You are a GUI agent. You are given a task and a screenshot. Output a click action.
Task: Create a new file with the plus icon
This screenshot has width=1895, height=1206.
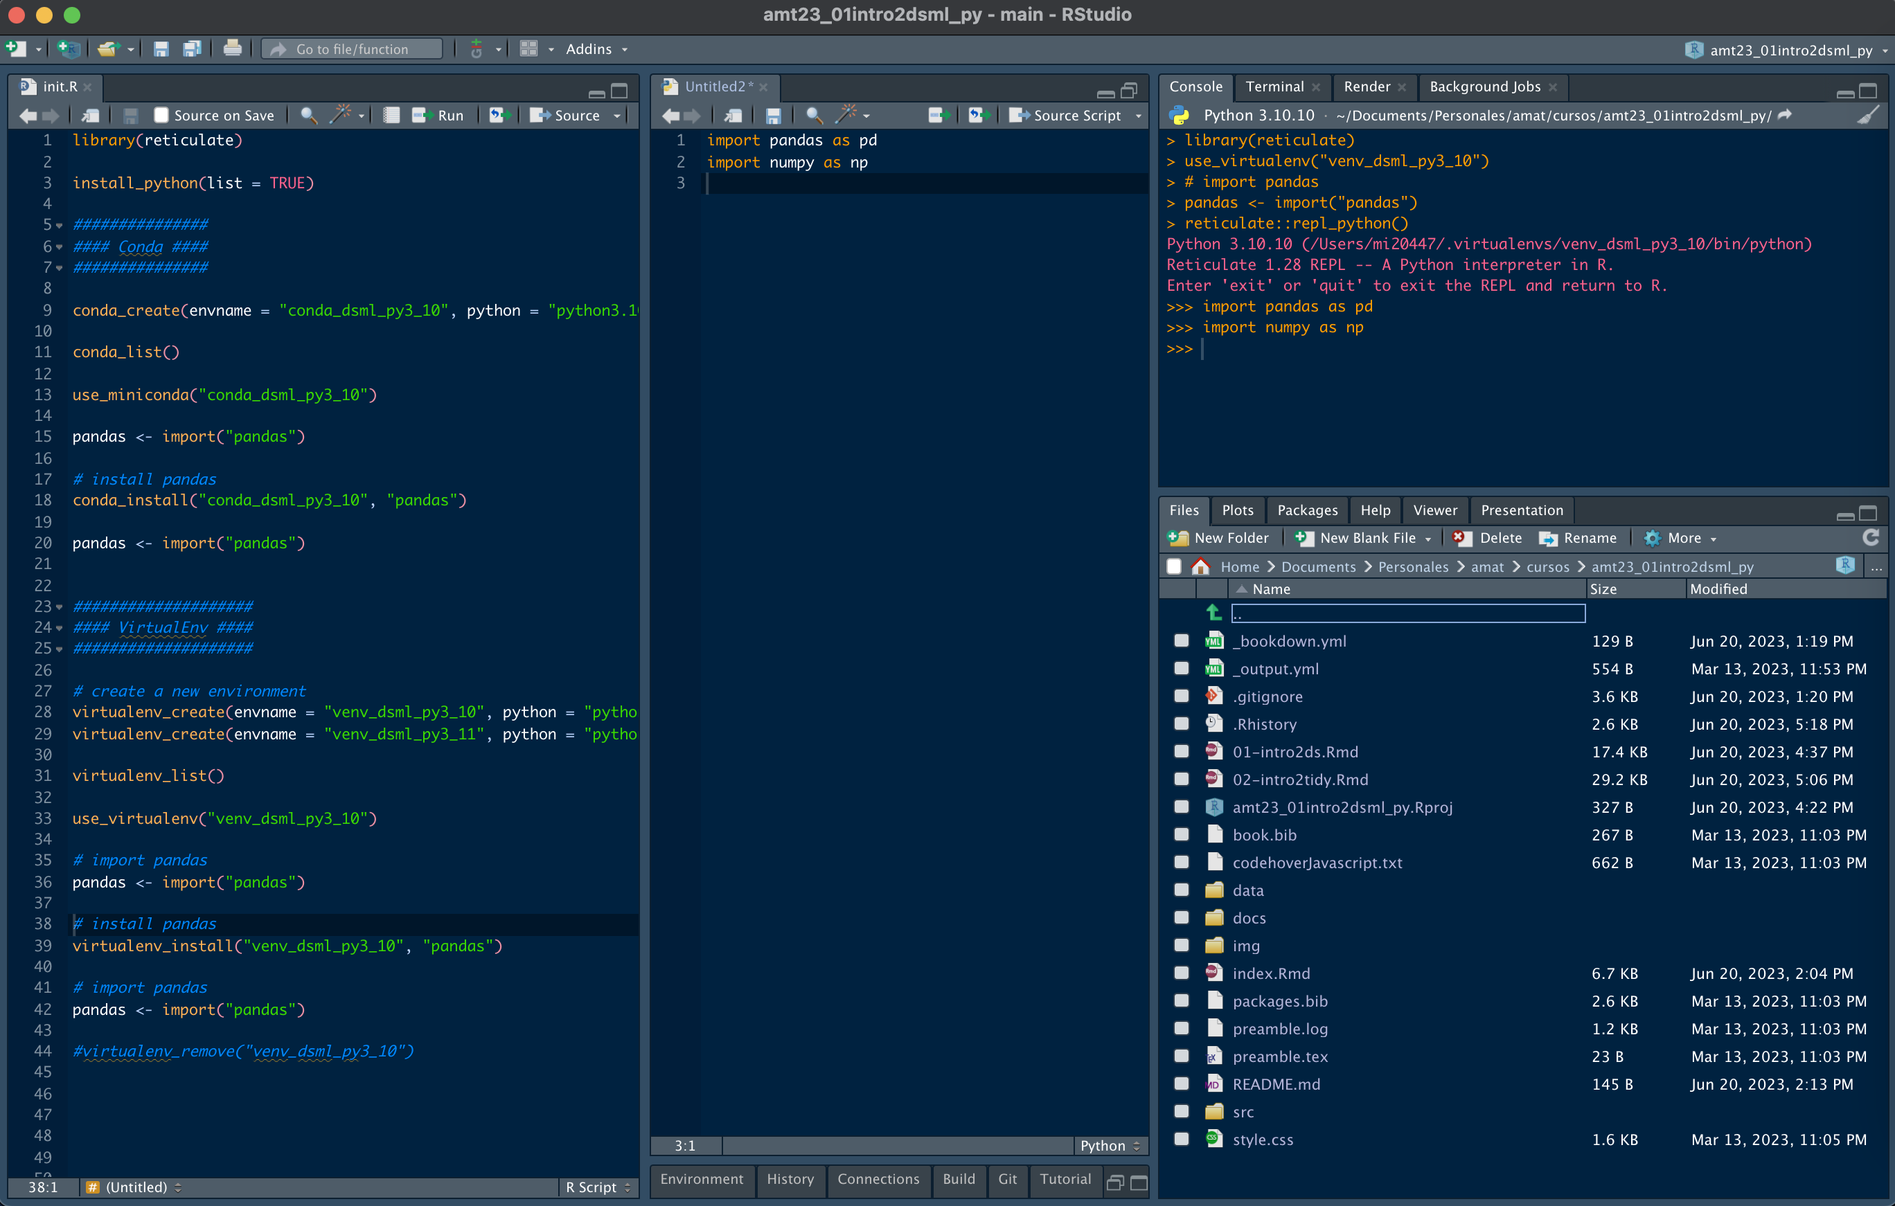(16, 48)
